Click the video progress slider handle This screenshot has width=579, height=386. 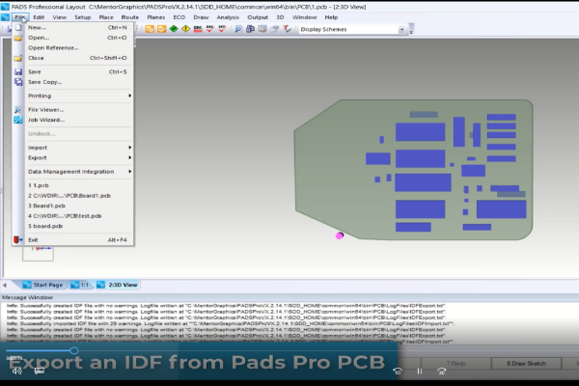point(74,350)
